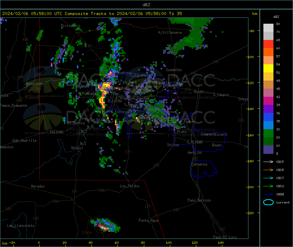Click the 'Cda_Amarilla' map label
The width and height of the screenshot is (293, 247).
pyautogui.click(x=24, y=141)
